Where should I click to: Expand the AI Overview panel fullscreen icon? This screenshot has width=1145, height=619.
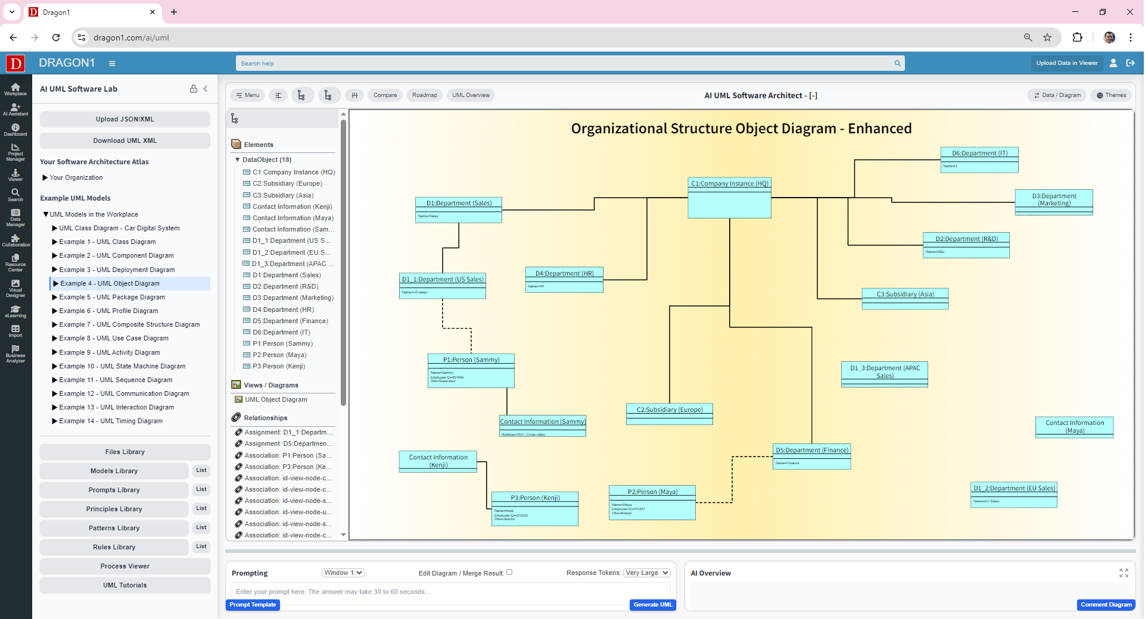click(1124, 573)
